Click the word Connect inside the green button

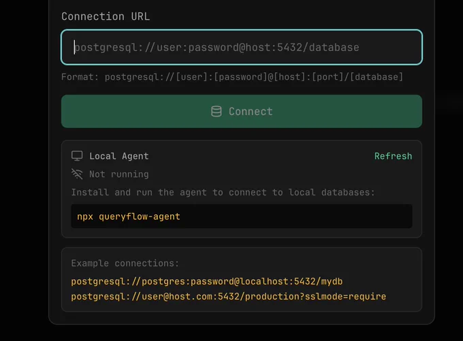click(251, 112)
